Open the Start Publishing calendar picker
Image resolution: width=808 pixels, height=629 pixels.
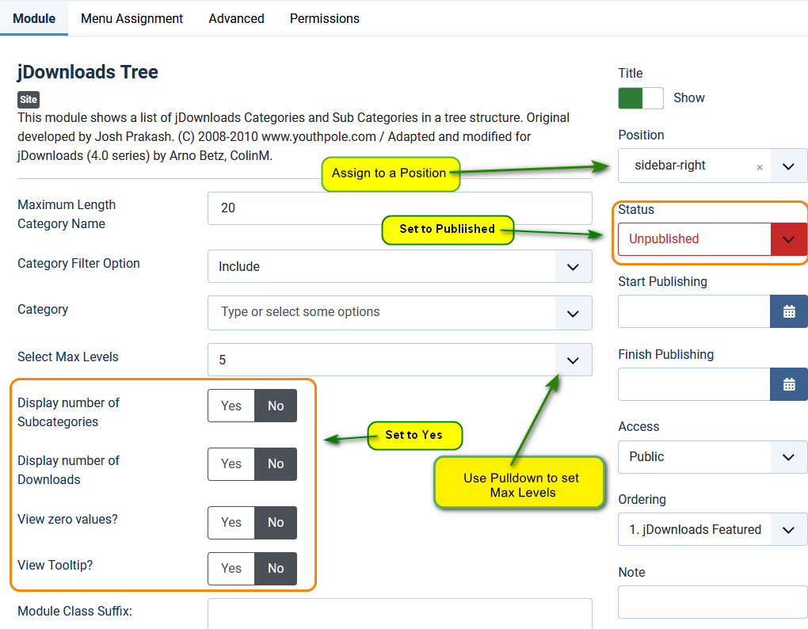[789, 311]
